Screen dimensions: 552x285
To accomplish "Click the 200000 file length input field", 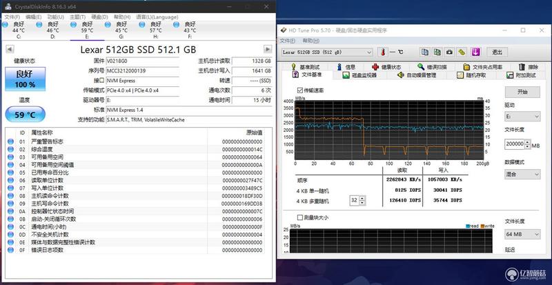I will 514,144.
